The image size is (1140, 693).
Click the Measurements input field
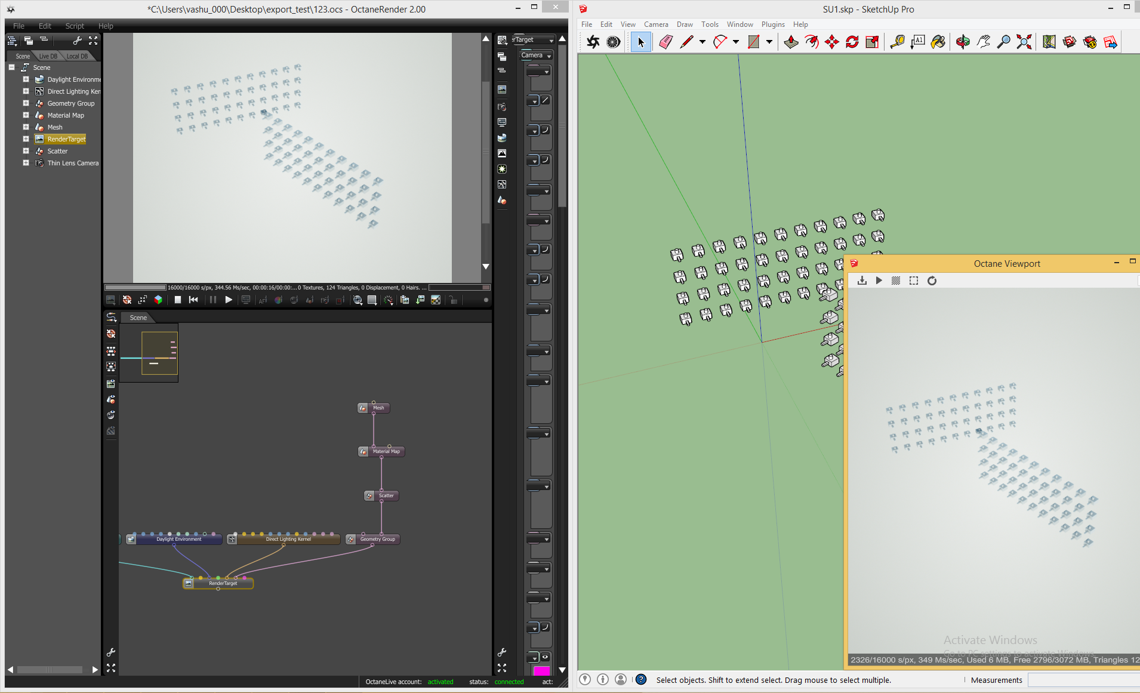[1084, 680]
